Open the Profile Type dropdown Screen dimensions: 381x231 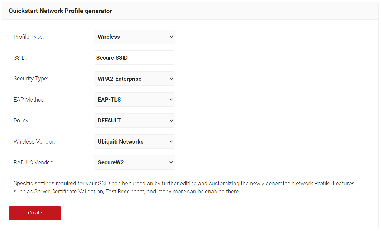pyautogui.click(x=134, y=37)
